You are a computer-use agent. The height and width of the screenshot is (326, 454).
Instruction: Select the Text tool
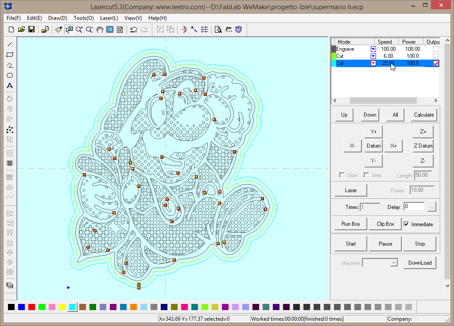[x=10, y=85]
